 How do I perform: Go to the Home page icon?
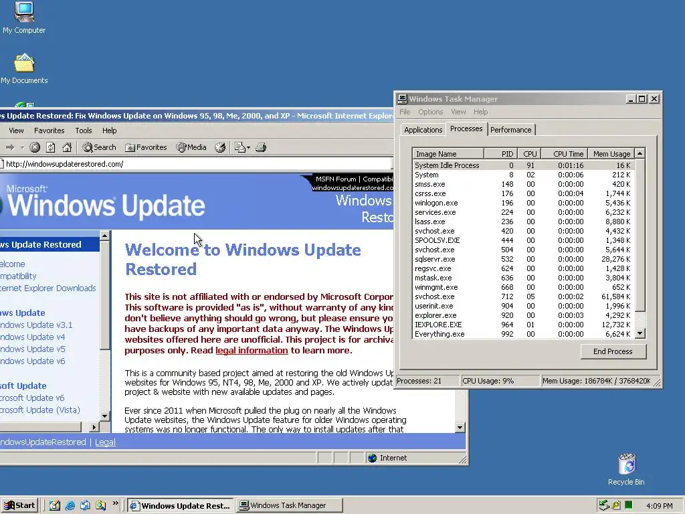pos(67,148)
